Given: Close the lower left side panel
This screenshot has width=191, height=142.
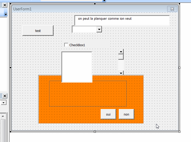Looking at the screenshot, I should (x=5, y=96).
